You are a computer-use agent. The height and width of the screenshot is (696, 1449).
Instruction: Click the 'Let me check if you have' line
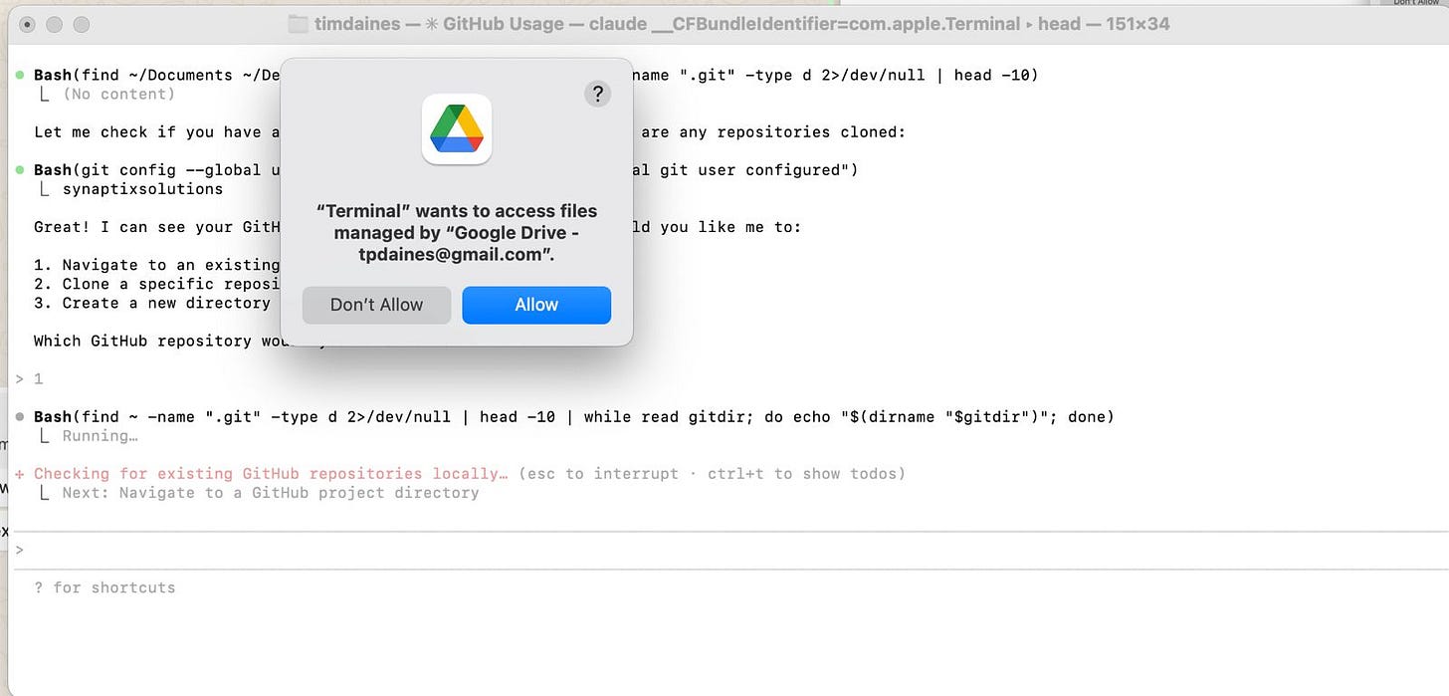pos(470,131)
